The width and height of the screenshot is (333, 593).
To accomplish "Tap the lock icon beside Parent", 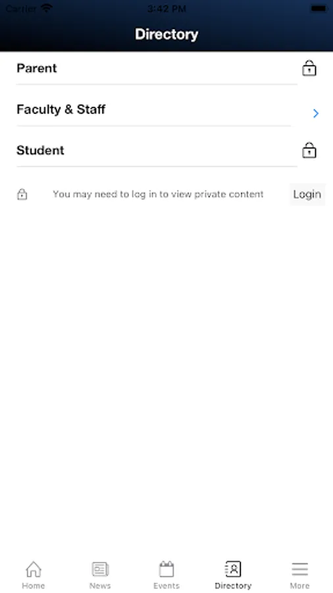I will [309, 69].
